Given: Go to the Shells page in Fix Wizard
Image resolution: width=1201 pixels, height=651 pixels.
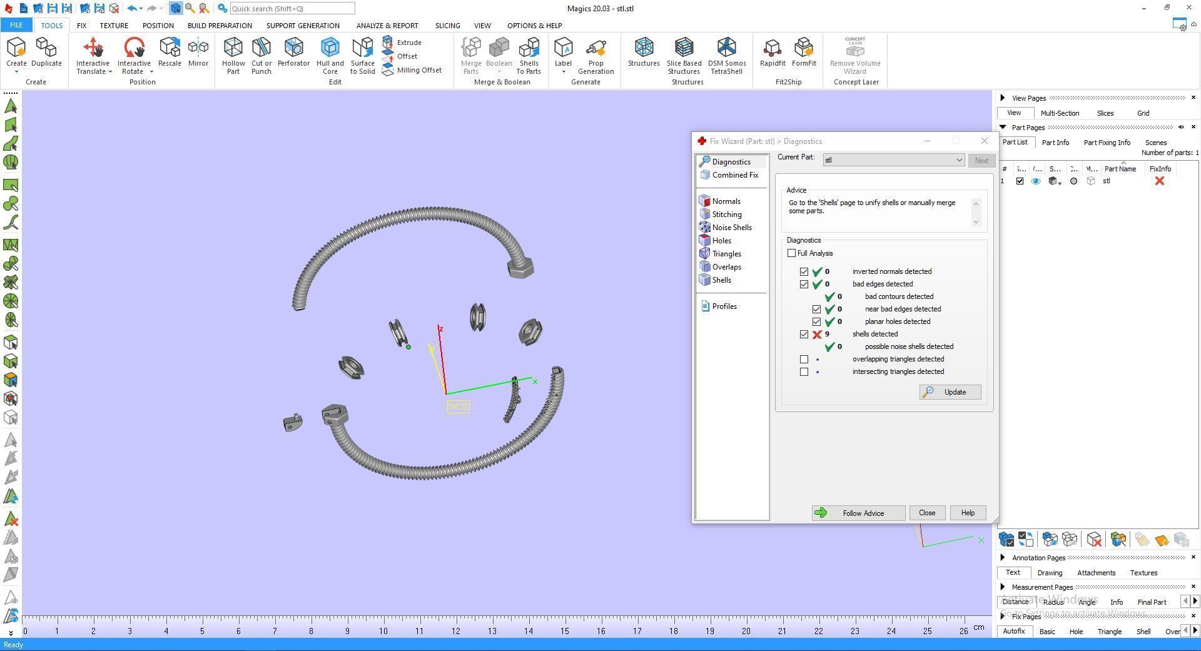Looking at the screenshot, I should click(x=721, y=280).
